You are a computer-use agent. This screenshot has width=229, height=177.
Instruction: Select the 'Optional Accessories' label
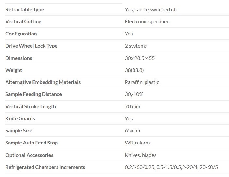coord(29,155)
